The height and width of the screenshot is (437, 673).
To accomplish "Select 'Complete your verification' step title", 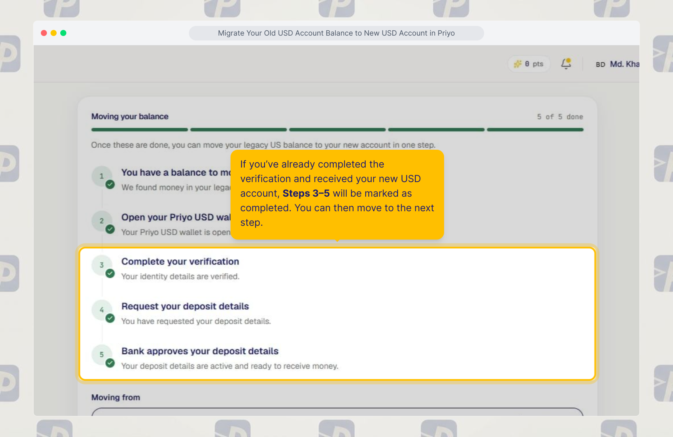I will [x=180, y=261].
